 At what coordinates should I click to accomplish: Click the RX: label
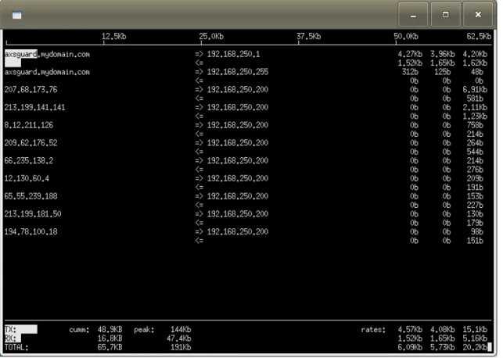point(11,338)
